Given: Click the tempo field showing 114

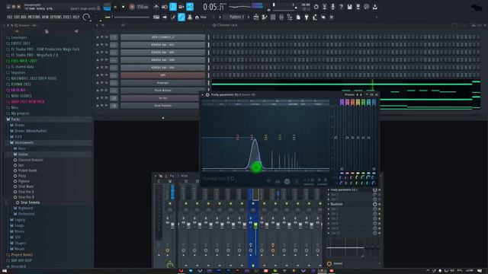Looking at the screenshot, I should tap(143, 7).
